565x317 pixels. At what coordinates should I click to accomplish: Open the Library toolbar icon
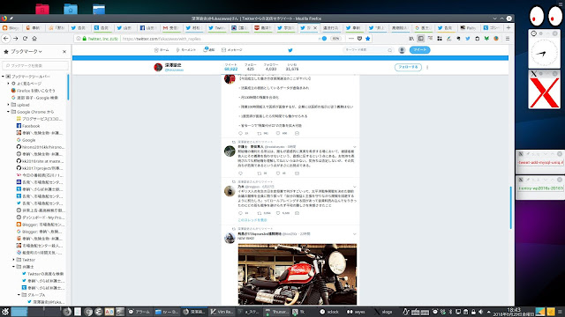(x=411, y=39)
